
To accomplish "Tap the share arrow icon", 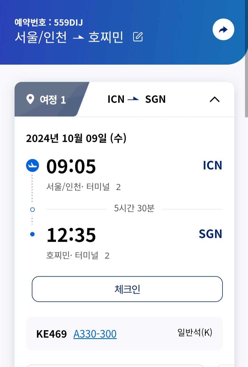I will point(223,30).
